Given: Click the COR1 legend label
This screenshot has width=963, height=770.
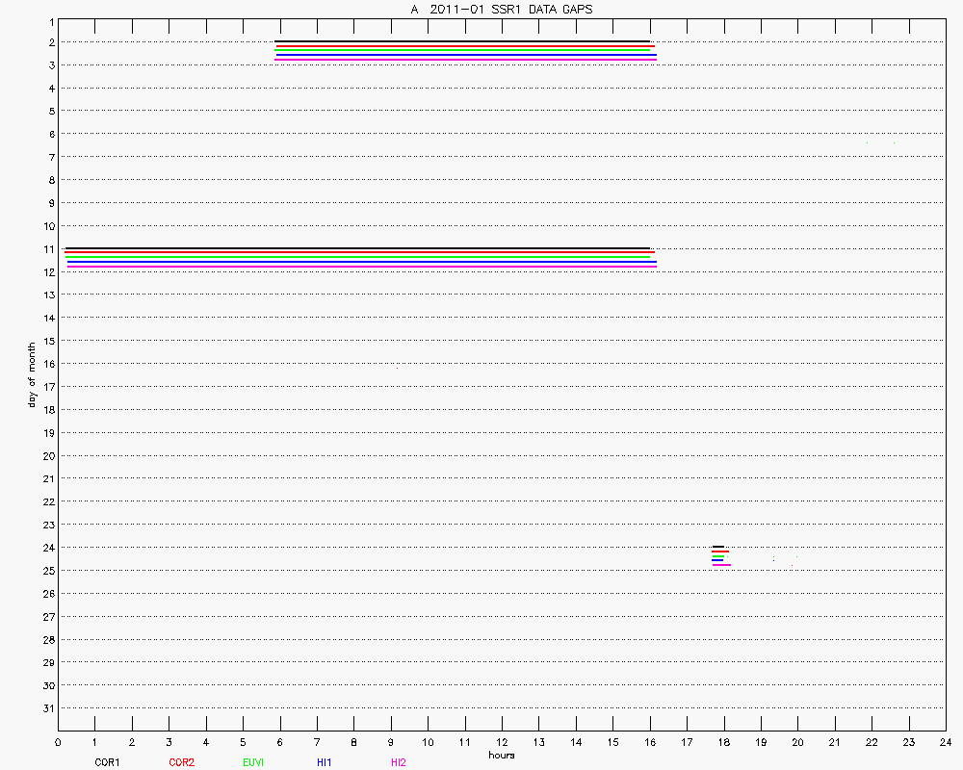Looking at the screenshot, I should (x=106, y=762).
